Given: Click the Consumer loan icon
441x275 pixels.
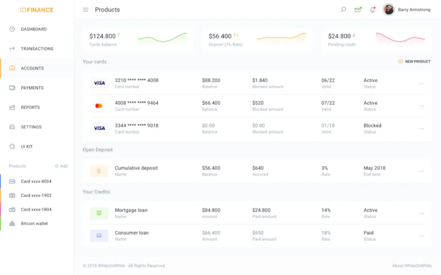Looking at the screenshot, I should coord(99,236).
